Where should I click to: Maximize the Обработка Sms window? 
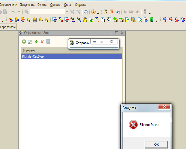tap(117, 33)
